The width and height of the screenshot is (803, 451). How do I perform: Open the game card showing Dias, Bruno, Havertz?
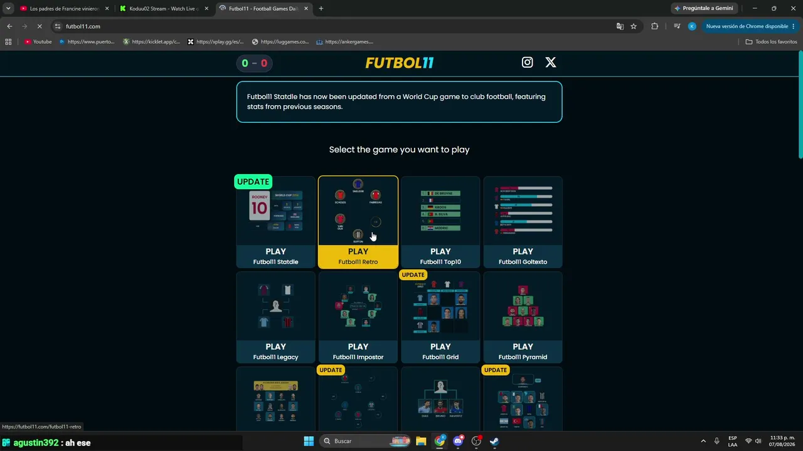click(x=440, y=400)
